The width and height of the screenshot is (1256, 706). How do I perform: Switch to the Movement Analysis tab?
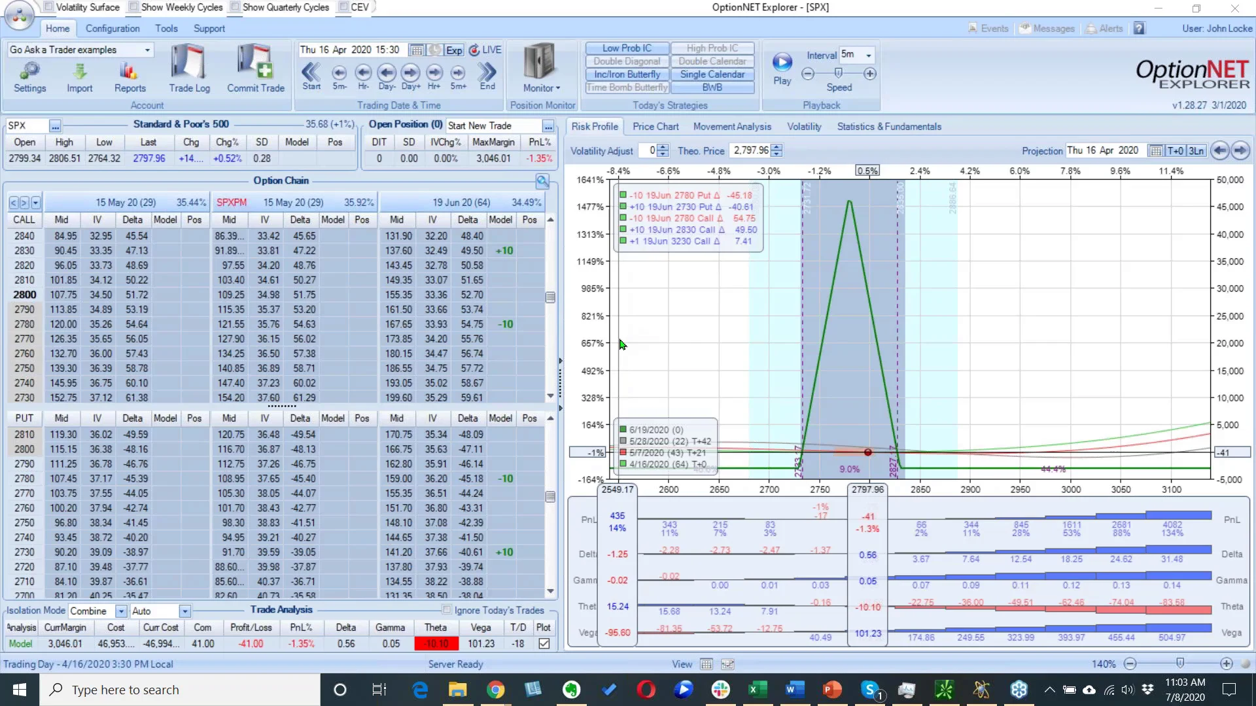732,127
